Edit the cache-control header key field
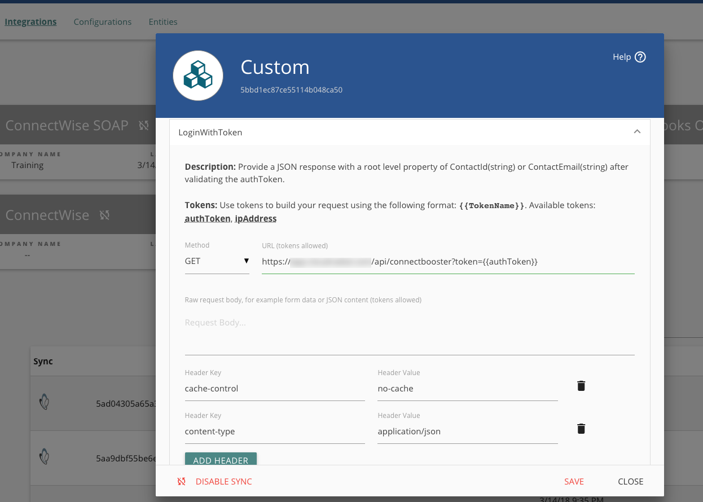703x502 pixels. [275, 389]
